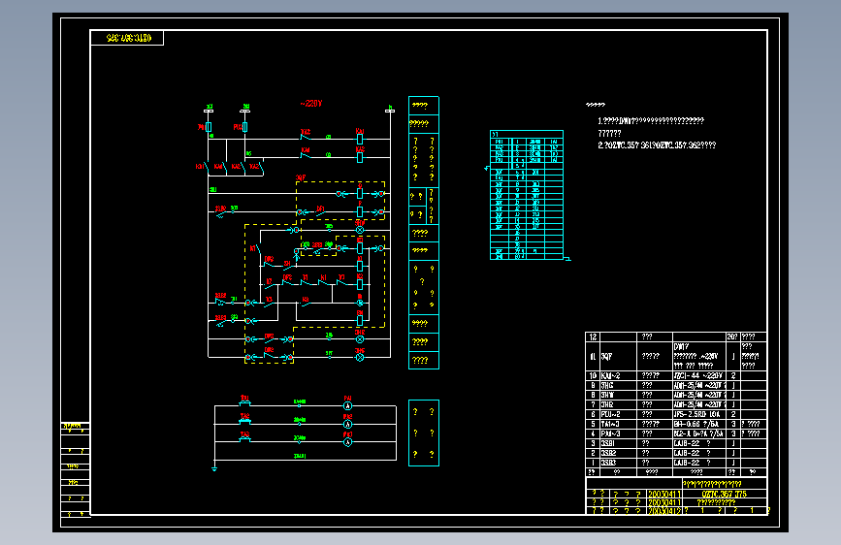Click the cyan label box beside ammeter circuit
Viewport: 841px width, 545px height.
point(424,433)
